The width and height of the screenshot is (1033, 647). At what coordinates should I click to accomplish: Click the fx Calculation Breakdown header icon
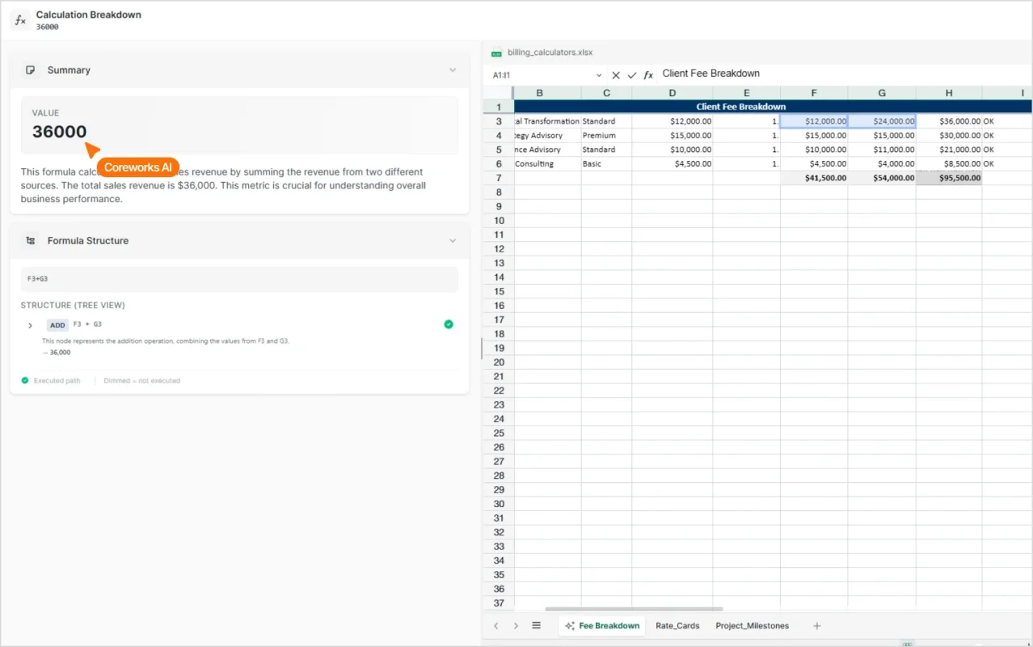click(21, 20)
